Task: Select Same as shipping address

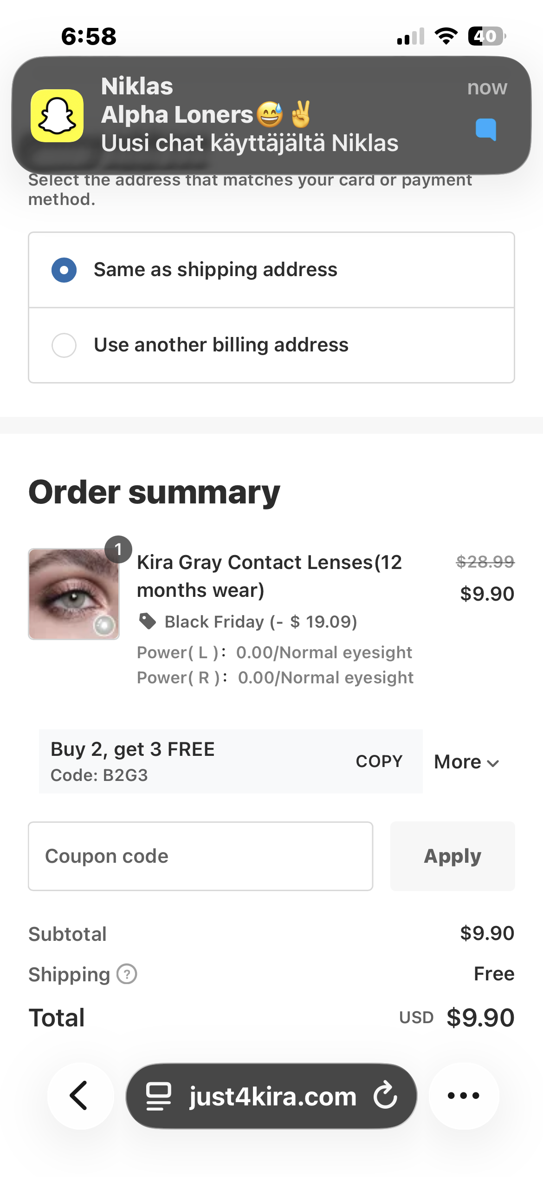Action: (64, 270)
